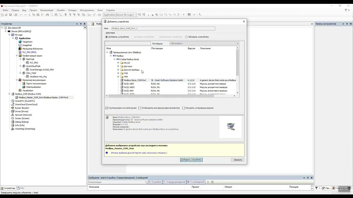Click the Start (play) toolbar icon
This screenshot has height=198, width=353.
pyautogui.click(x=149, y=15)
